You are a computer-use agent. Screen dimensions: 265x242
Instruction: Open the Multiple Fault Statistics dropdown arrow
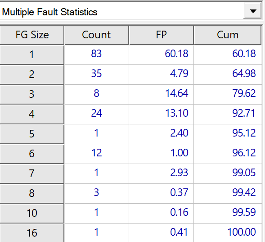(252, 11)
